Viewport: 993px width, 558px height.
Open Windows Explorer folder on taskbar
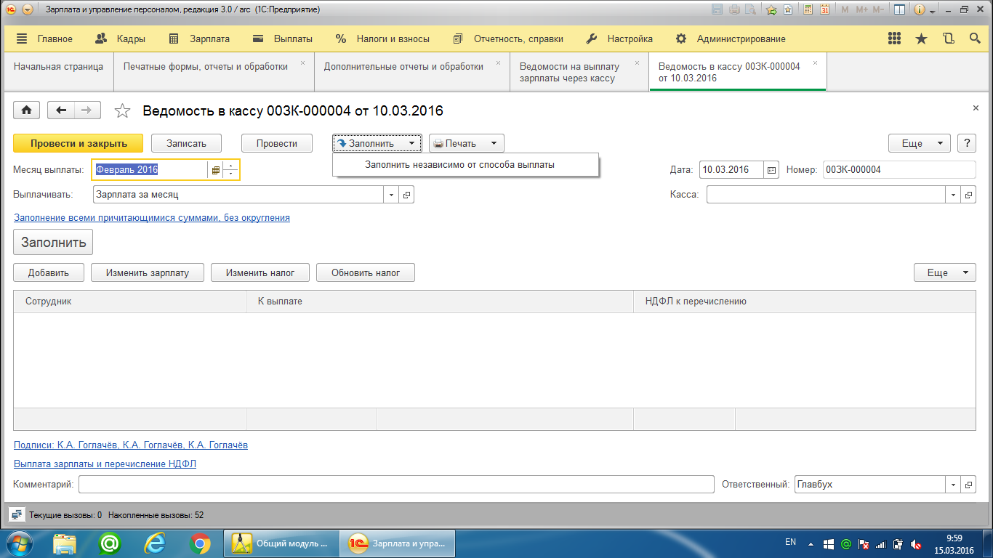point(65,543)
